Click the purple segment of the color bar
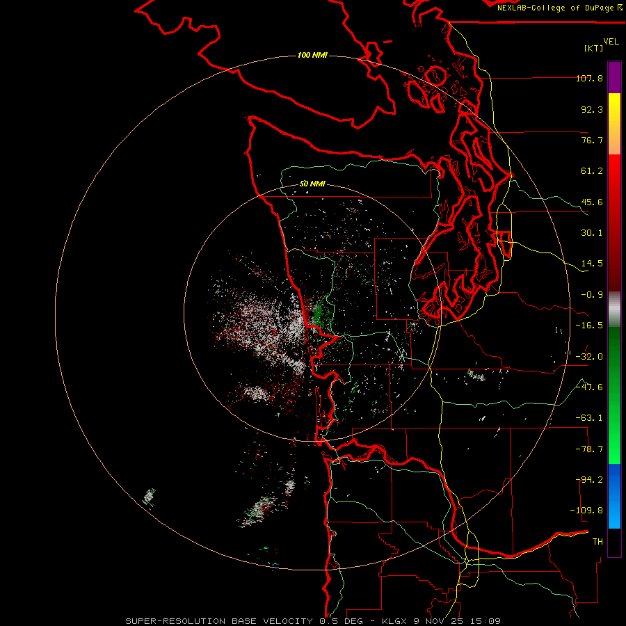This screenshot has height=626, width=626. [614, 77]
